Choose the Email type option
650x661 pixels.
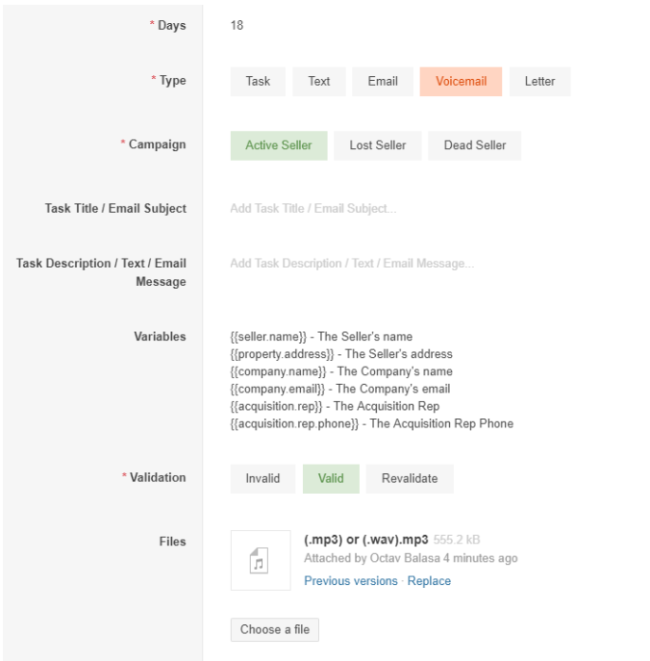(383, 82)
